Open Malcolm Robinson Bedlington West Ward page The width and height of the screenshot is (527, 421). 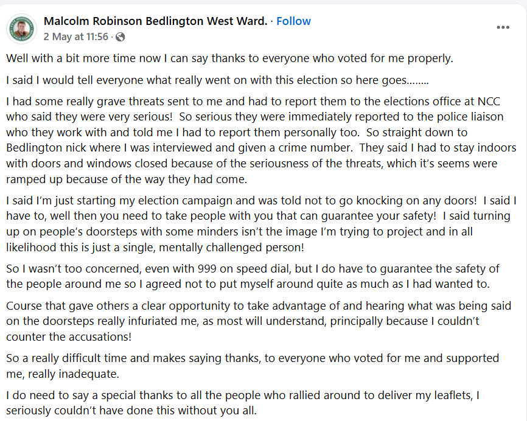tap(155, 21)
